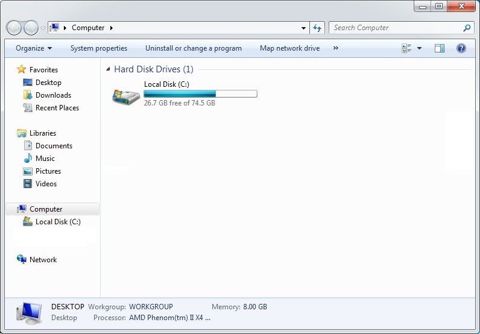Click the Documents library icon

(28, 145)
